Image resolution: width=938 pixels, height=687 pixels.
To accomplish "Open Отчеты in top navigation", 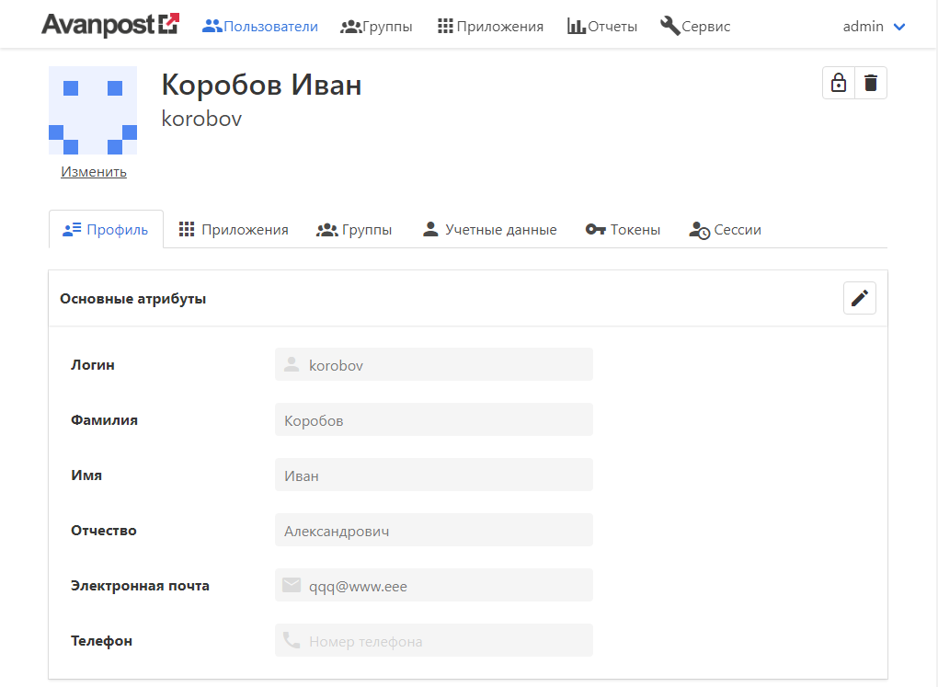I will click(602, 27).
